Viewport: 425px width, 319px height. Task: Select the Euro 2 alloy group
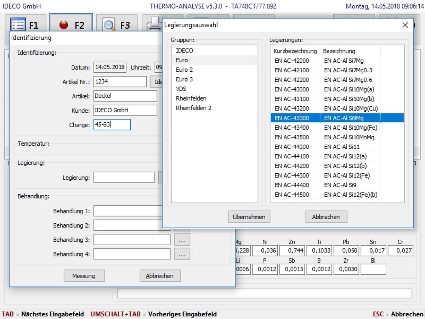[x=185, y=70]
